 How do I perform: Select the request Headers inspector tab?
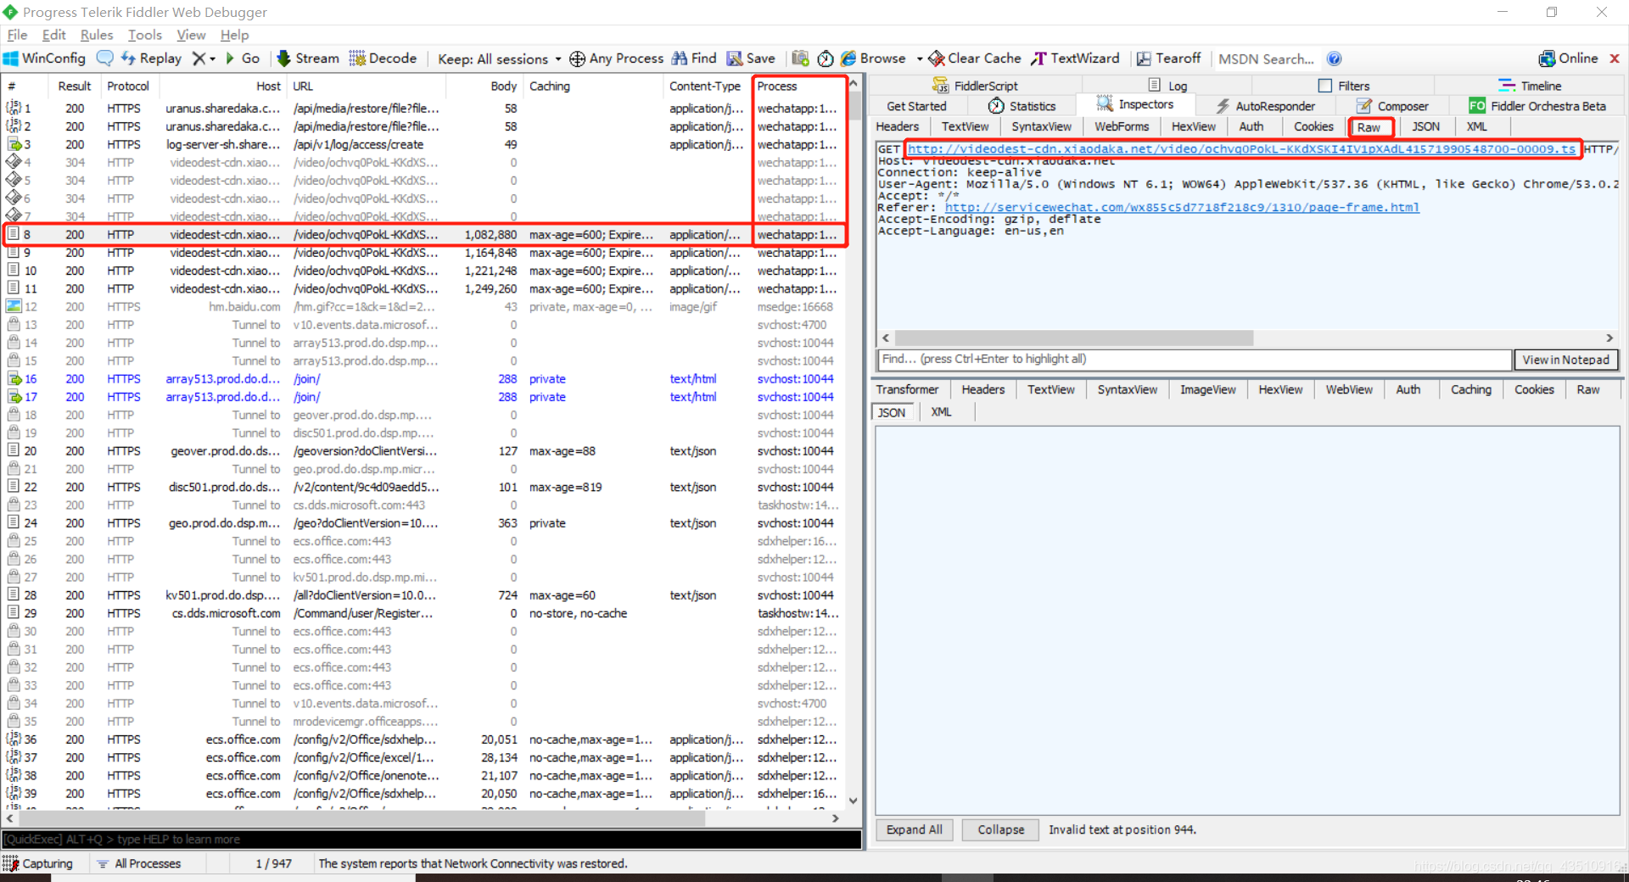tap(898, 126)
